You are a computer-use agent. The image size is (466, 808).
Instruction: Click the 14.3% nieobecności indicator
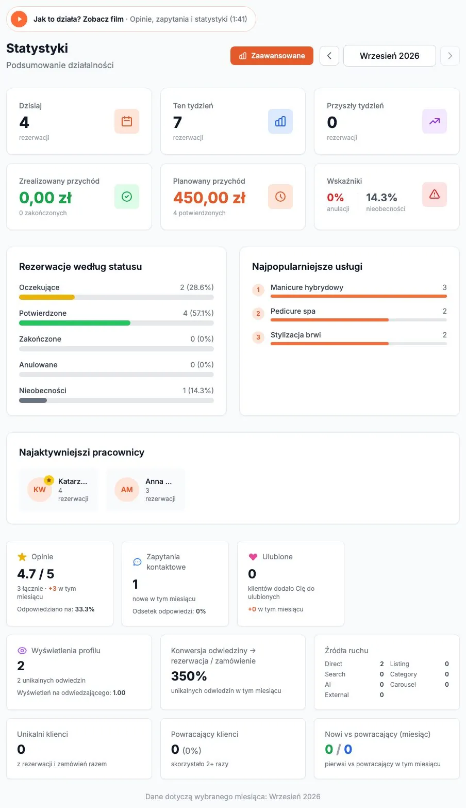click(x=386, y=201)
